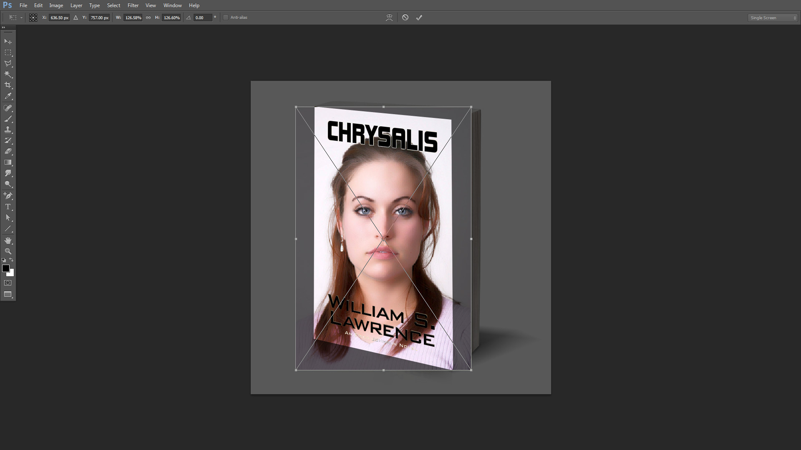Screen dimensions: 801x450
Task: Click the reference point location grid
Action: click(33, 17)
